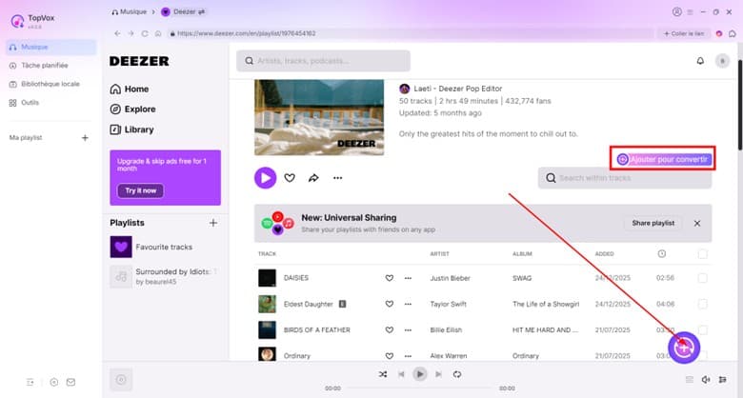The height and width of the screenshot is (398, 743).
Task: Click the Musique breadcrumb at top
Action: tap(129, 11)
